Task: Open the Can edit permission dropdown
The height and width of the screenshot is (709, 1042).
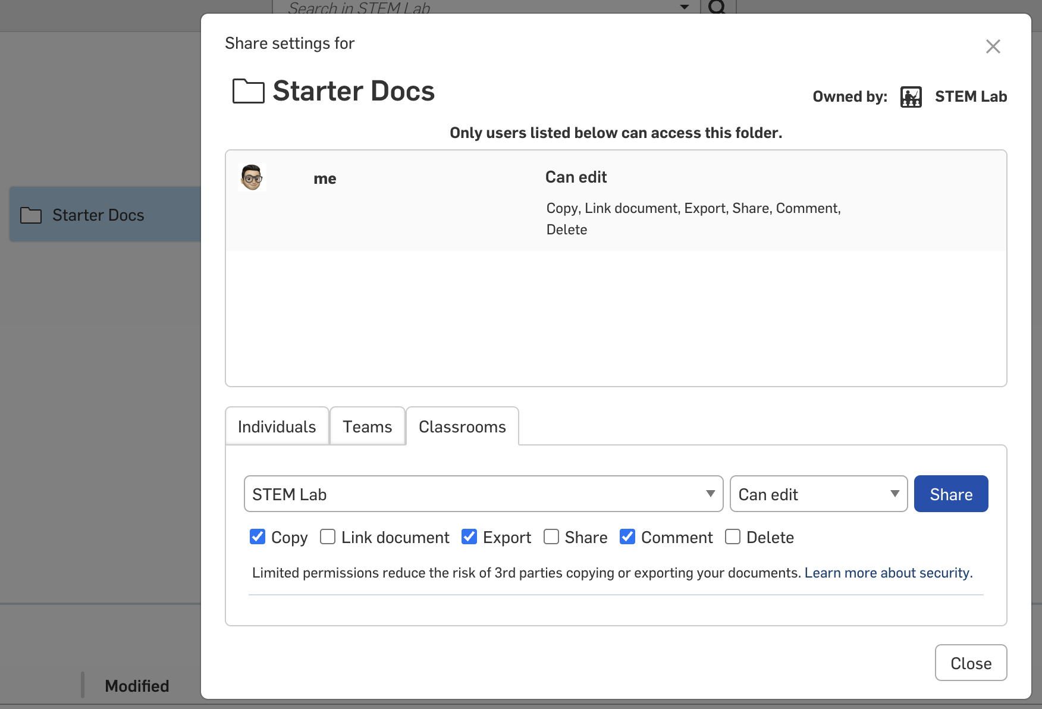Action: [818, 494]
